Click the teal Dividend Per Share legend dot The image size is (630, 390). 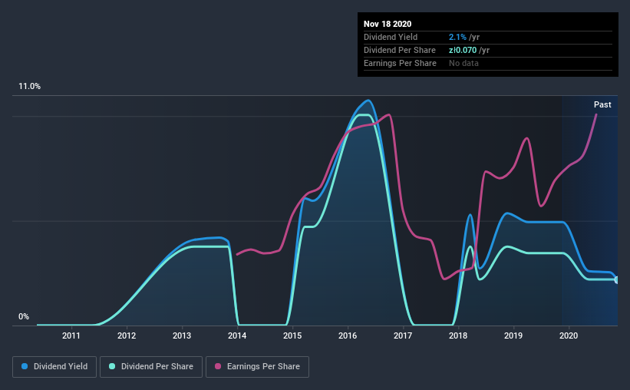pyautogui.click(x=112, y=366)
